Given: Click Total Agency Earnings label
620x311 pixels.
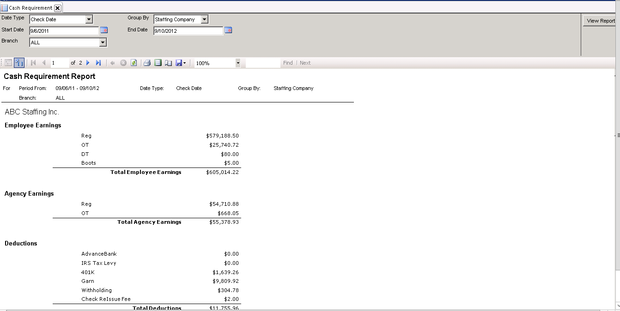Looking at the screenshot, I should tap(149, 222).
